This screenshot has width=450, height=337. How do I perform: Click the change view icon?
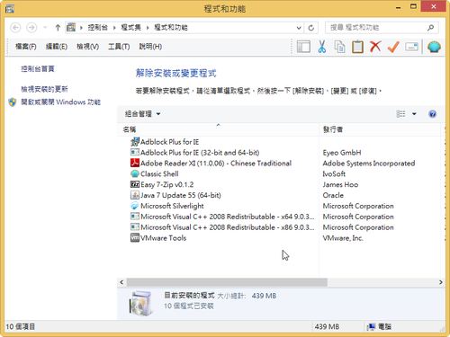coord(400,114)
